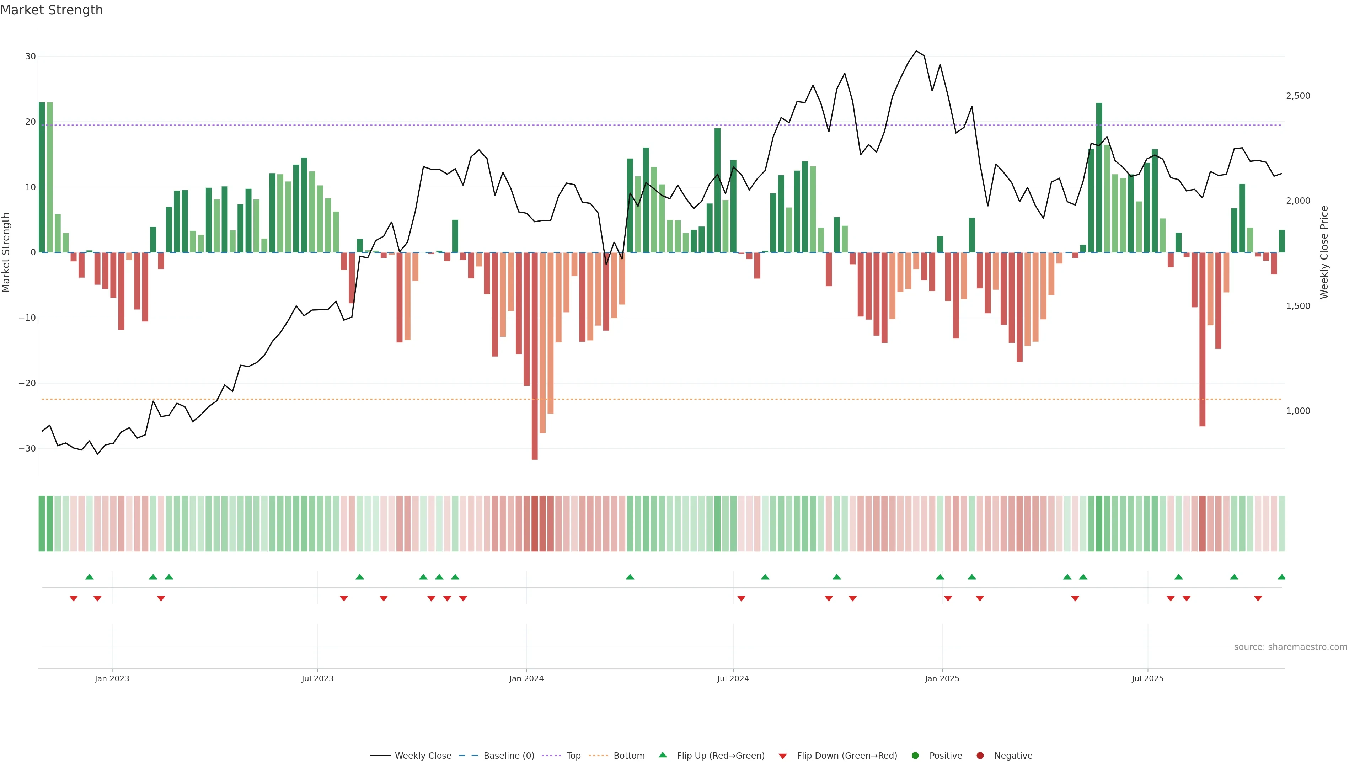The width and height of the screenshot is (1365, 768).
Task: Click the last red flip-down marker
Action: tap(1258, 598)
